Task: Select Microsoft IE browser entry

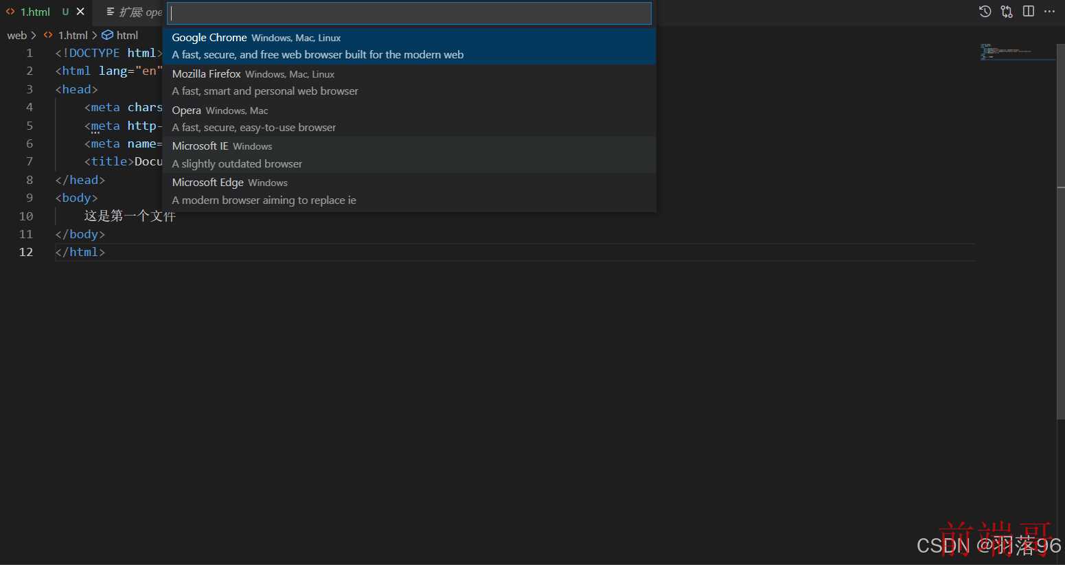Action: [x=409, y=154]
